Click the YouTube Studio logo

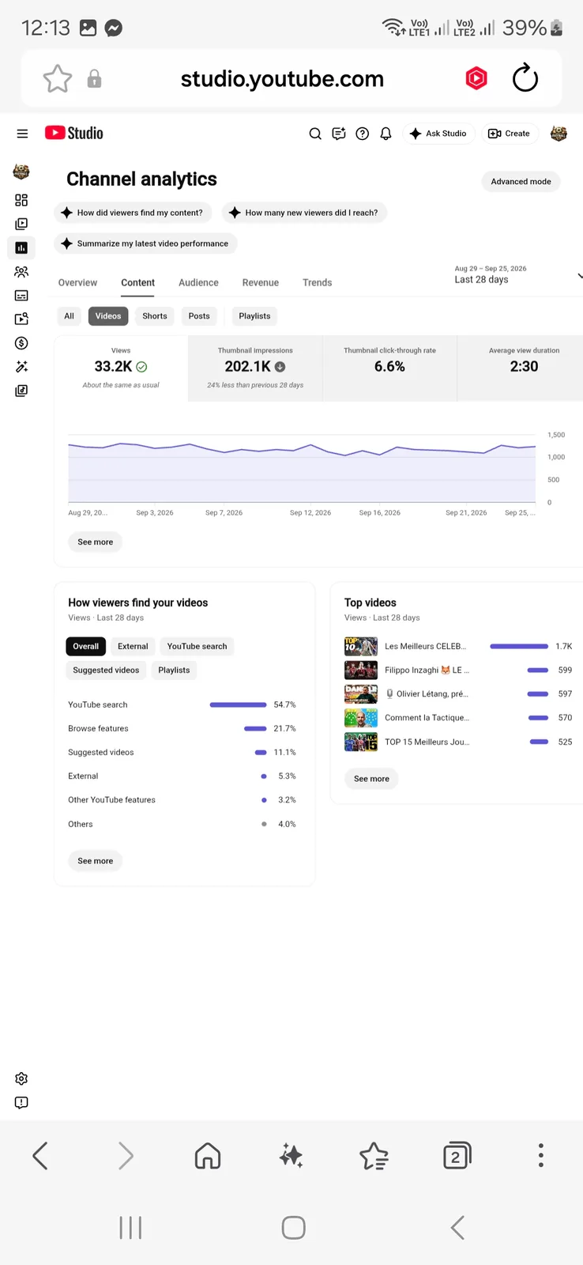click(x=74, y=133)
